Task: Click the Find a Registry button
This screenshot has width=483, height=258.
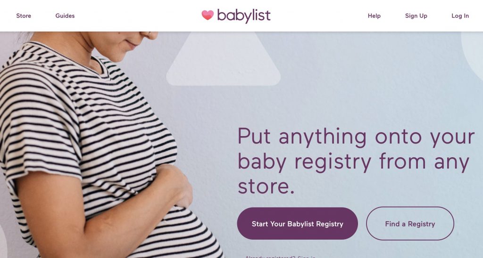Action: [410, 224]
